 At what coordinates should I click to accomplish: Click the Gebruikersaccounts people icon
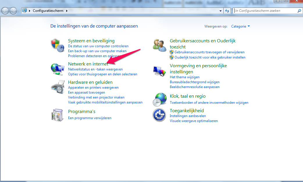tap(159, 45)
